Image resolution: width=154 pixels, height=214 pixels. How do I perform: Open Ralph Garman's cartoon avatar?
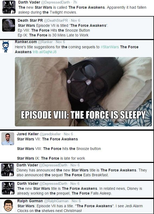pos(8,206)
